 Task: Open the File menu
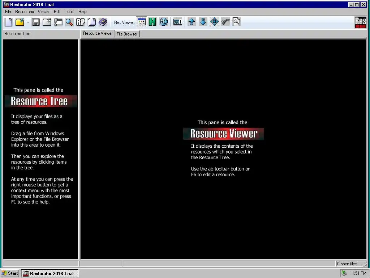(8, 12)
